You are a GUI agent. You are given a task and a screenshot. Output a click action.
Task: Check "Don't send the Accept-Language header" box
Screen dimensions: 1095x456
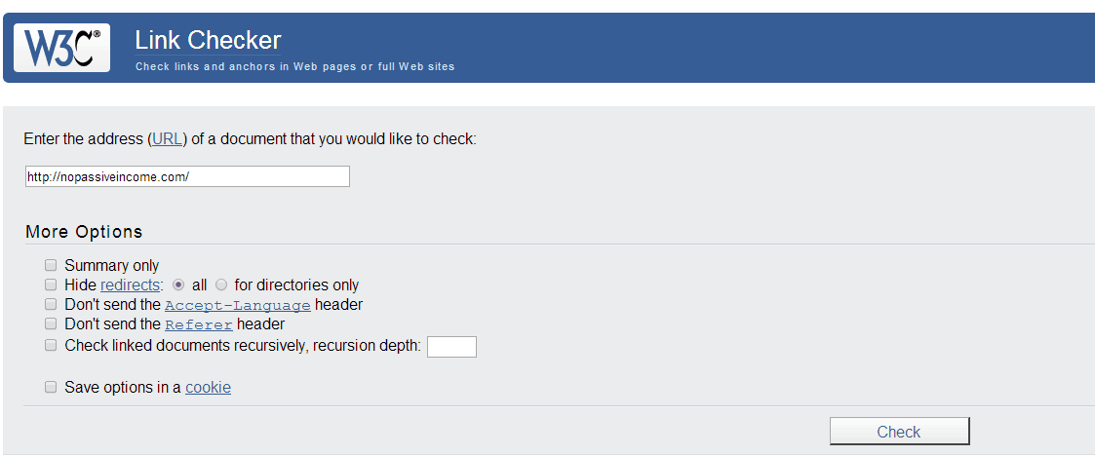[x=51, y=304]
